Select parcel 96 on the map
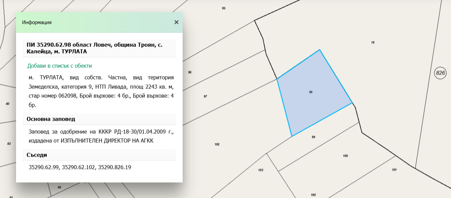 (190, 72)
